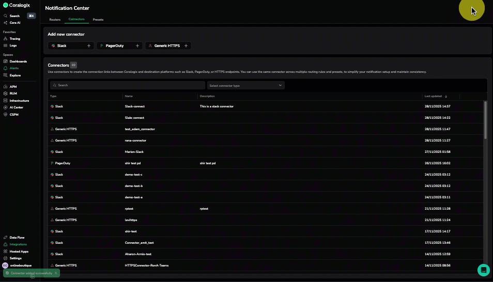Open Tracing under Favorites
493x282 pixels.
point(14,39)
